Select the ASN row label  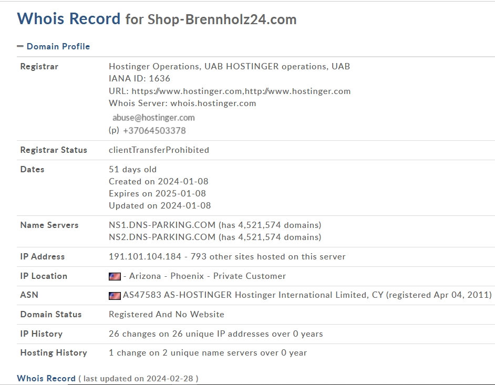29,295
